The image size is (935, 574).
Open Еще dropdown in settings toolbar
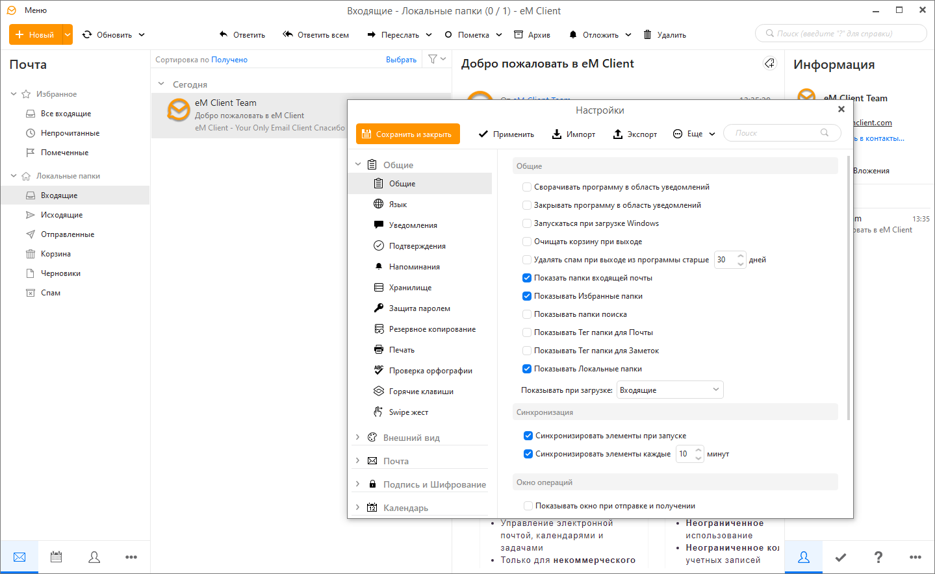coord(694,134)
